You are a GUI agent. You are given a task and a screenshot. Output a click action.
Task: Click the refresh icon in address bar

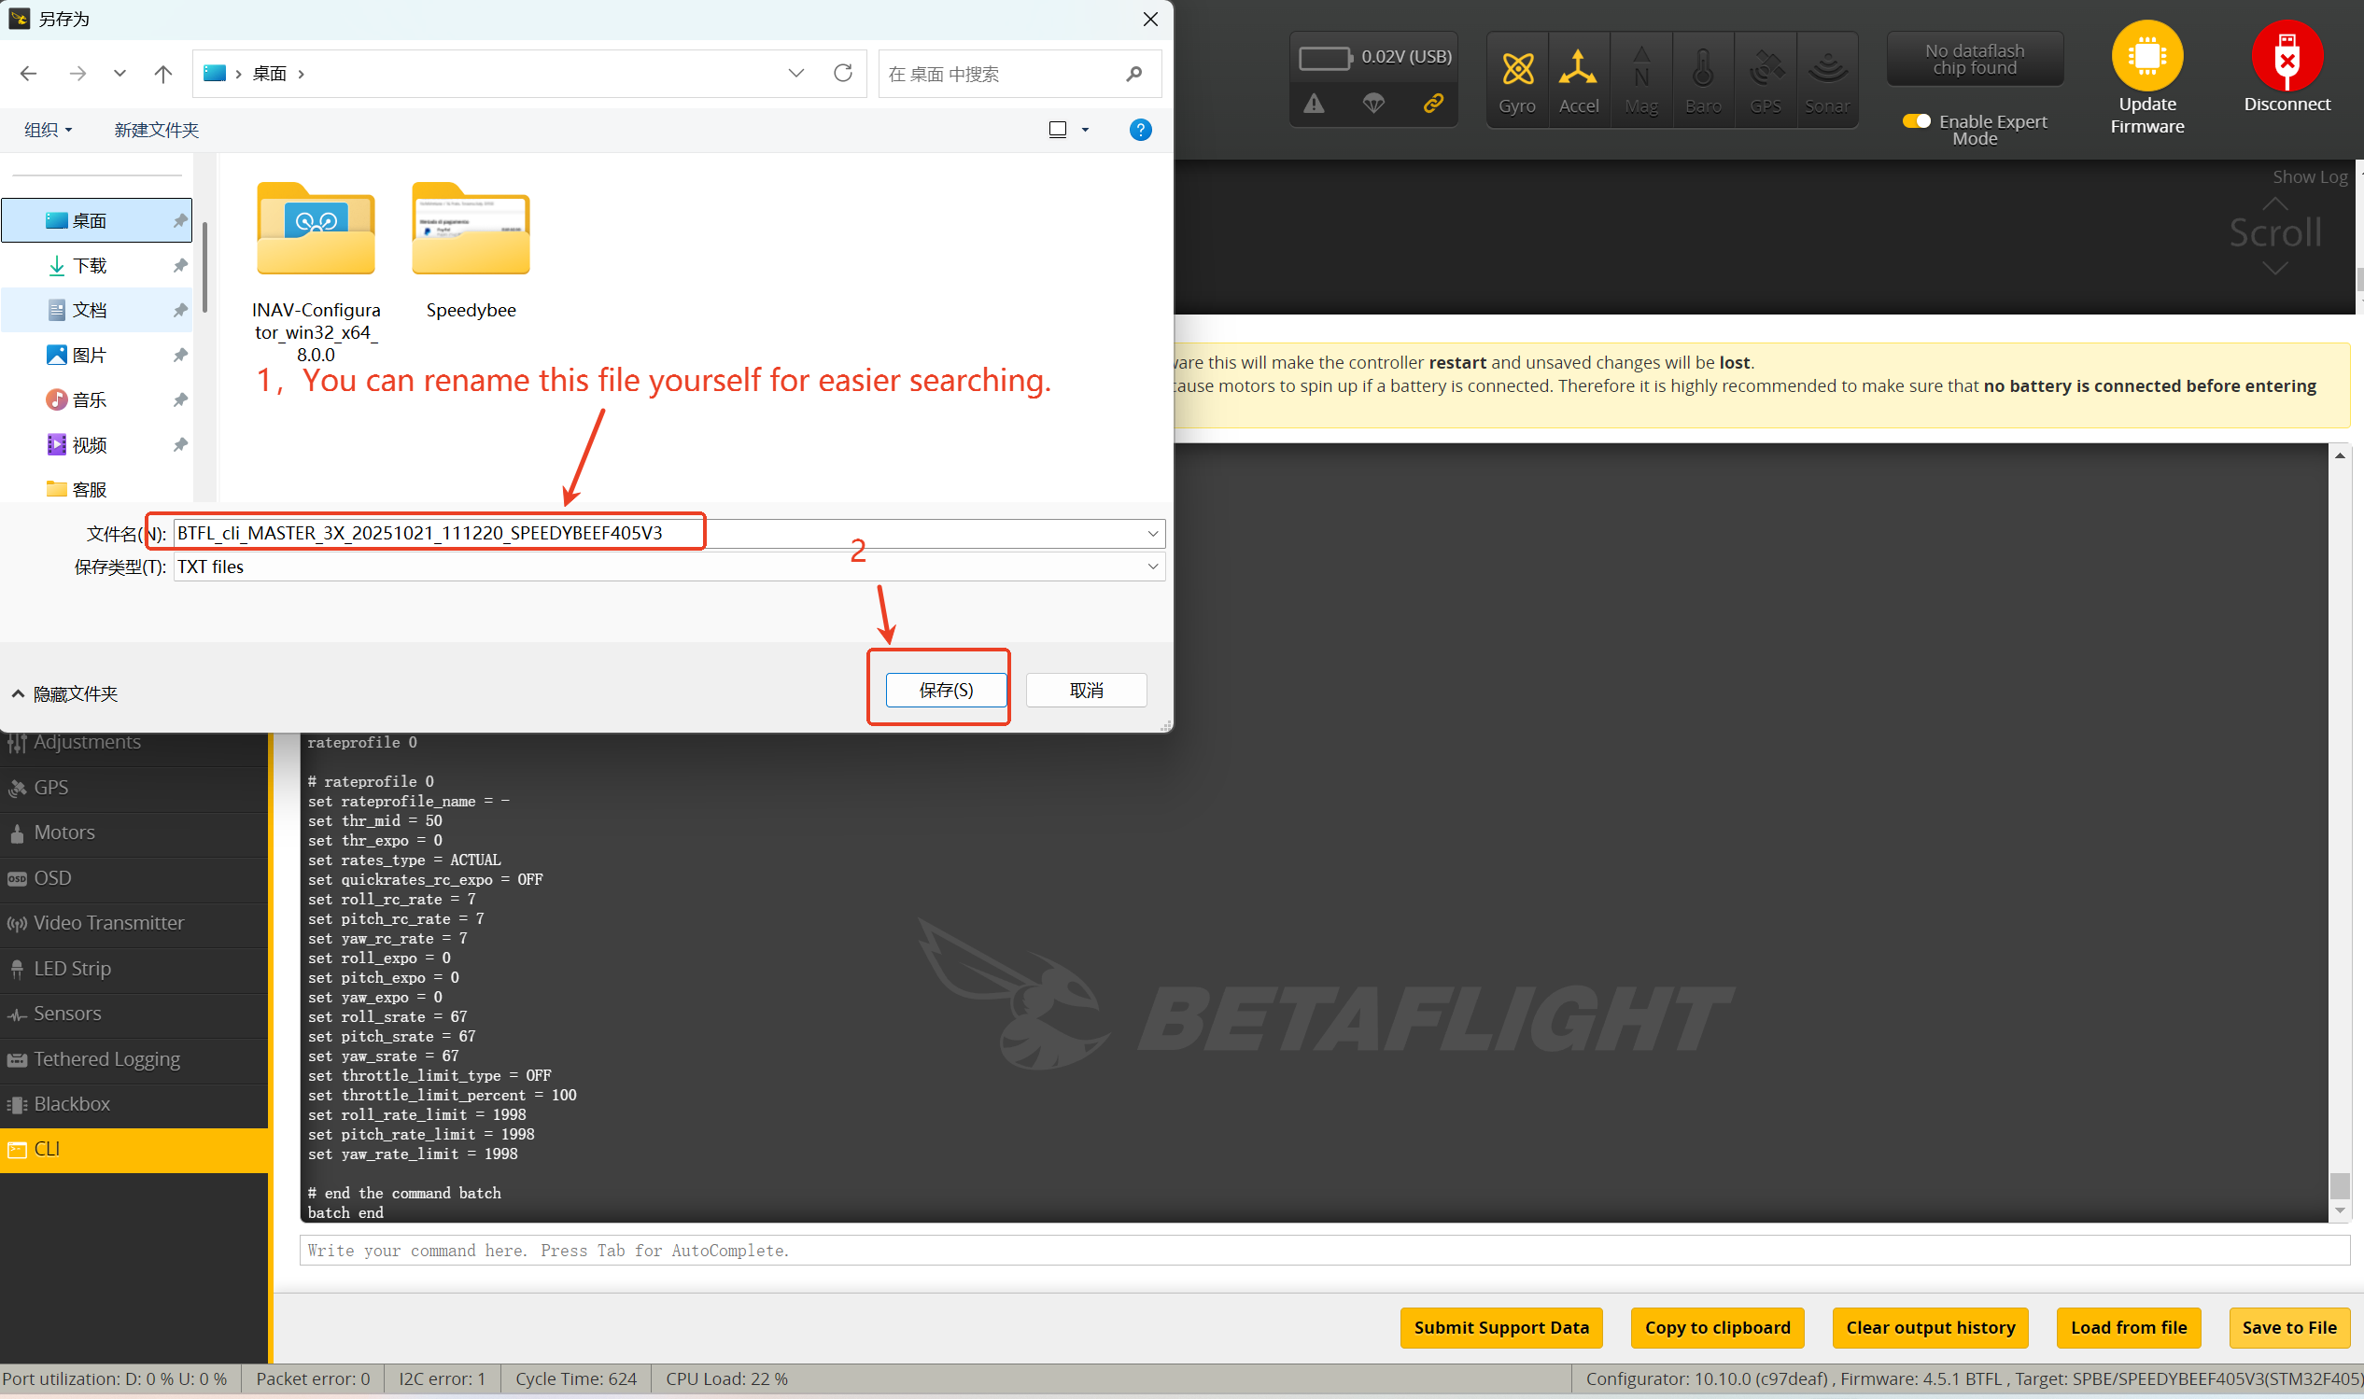pos(843,73)
